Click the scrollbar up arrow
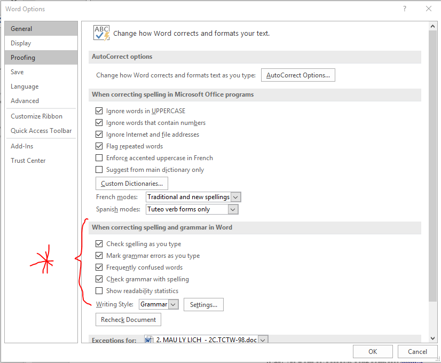Screen dimensions: 441x363 point(432,26)
